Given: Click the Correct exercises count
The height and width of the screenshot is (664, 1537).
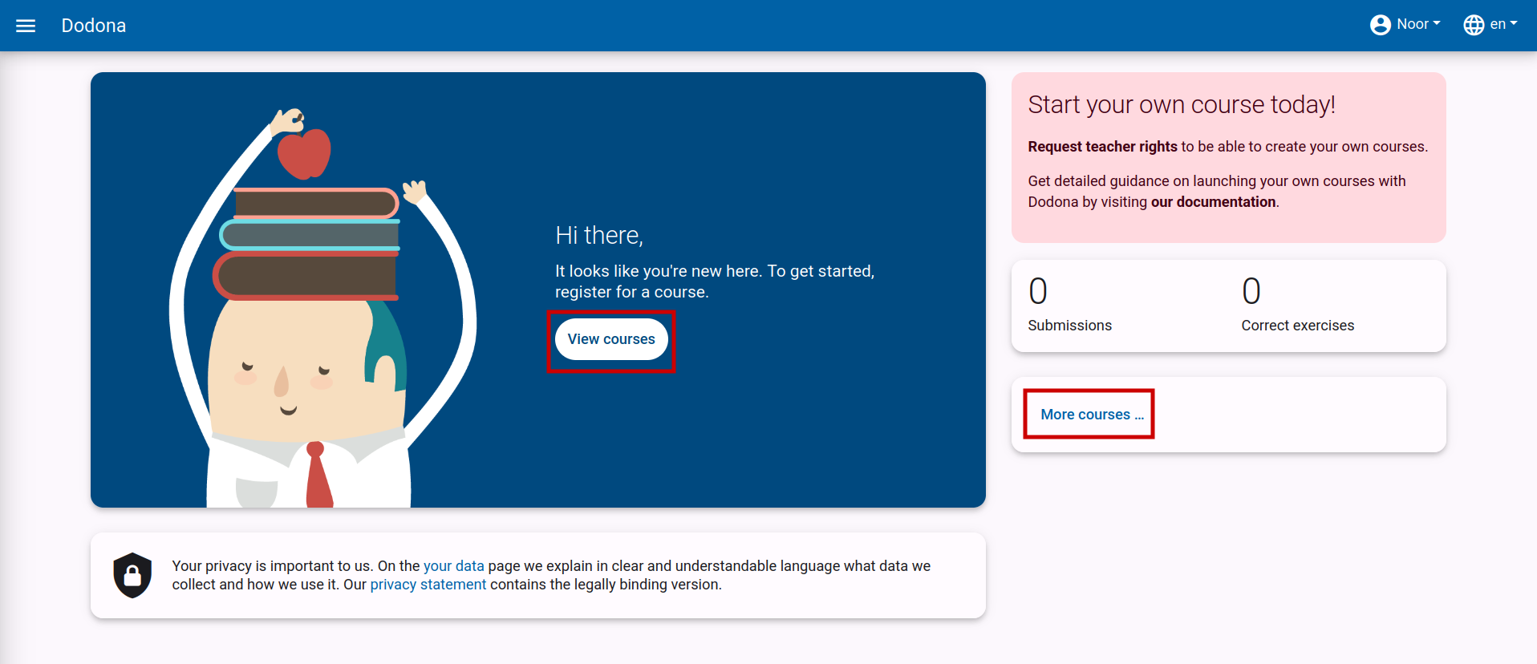Looking at the screenshot, I should click(1251, 291).
